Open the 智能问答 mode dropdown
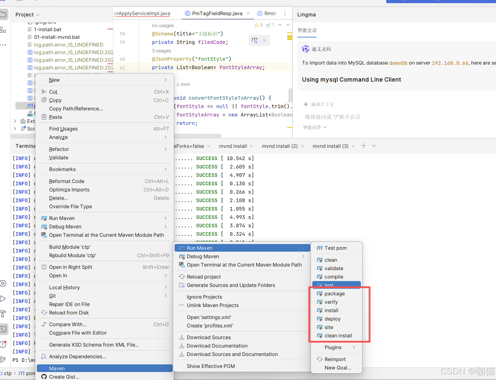This screenshot has width=496, height=380. pos(315,128)
